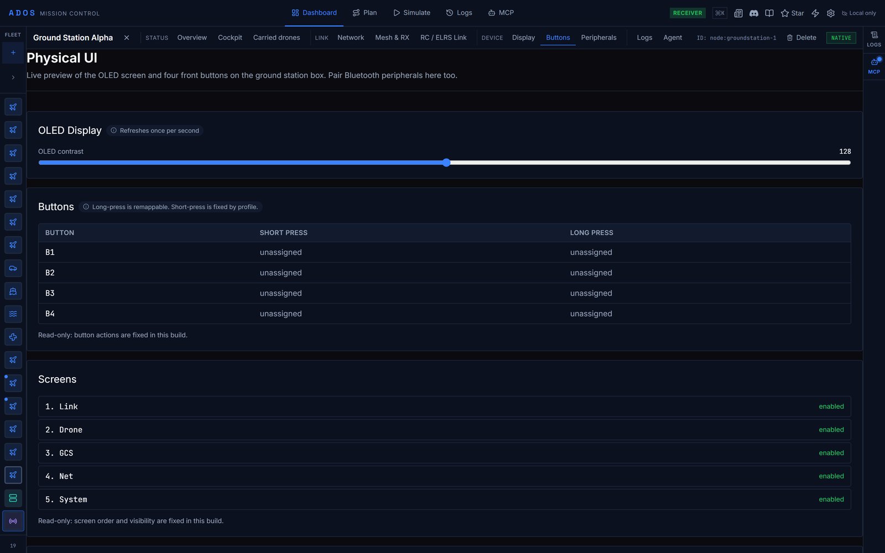Close the Ground Station Alpha panel
The height and width of the screenshot is (553, 885).
pos(127,38)
